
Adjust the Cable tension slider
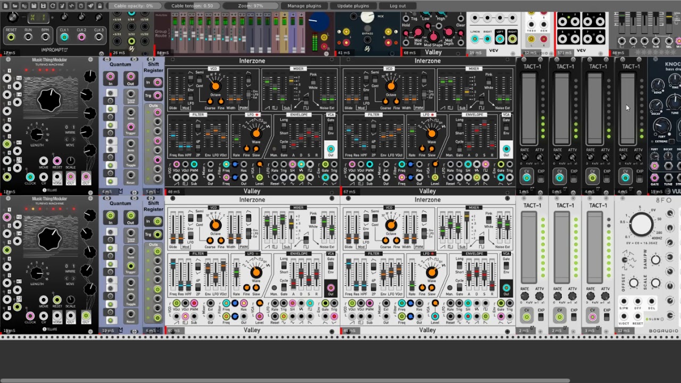pos(192,6)
